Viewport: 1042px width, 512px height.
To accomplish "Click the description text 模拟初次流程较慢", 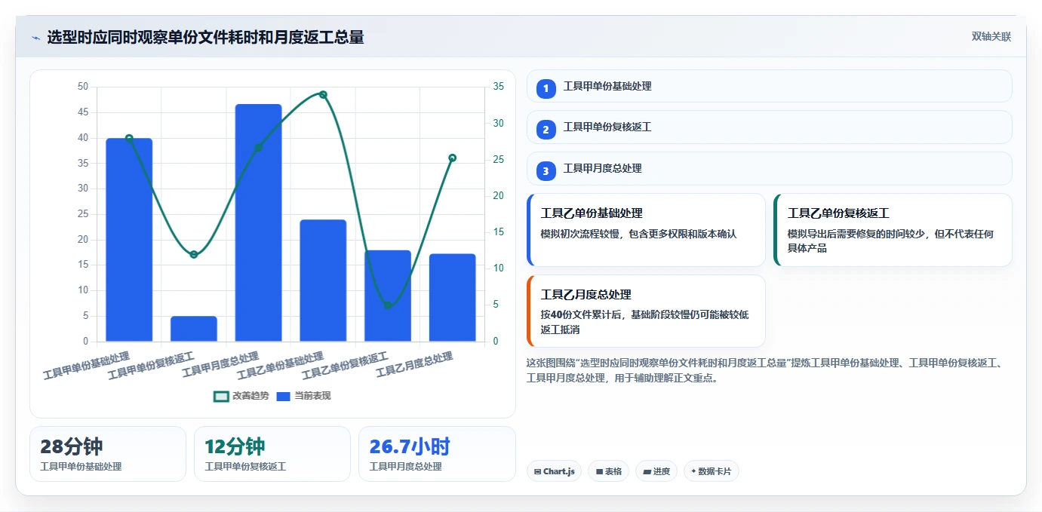I will coord(583,234).
